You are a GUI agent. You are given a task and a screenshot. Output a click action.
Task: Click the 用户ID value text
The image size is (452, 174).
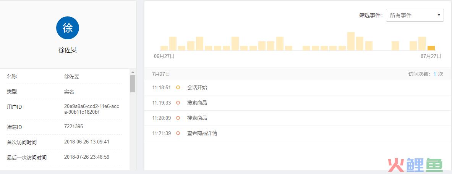click(92, 109)
